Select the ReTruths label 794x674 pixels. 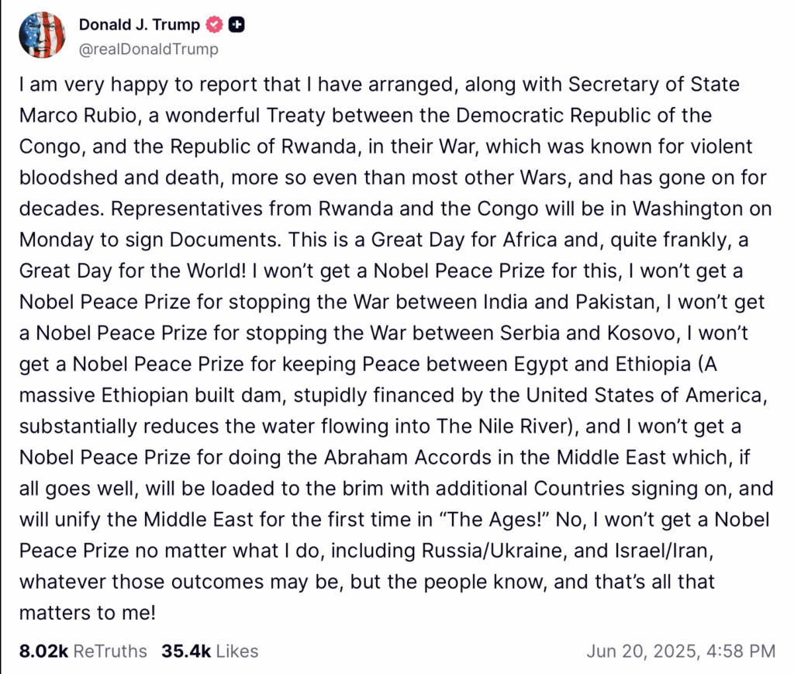(110, 651)
